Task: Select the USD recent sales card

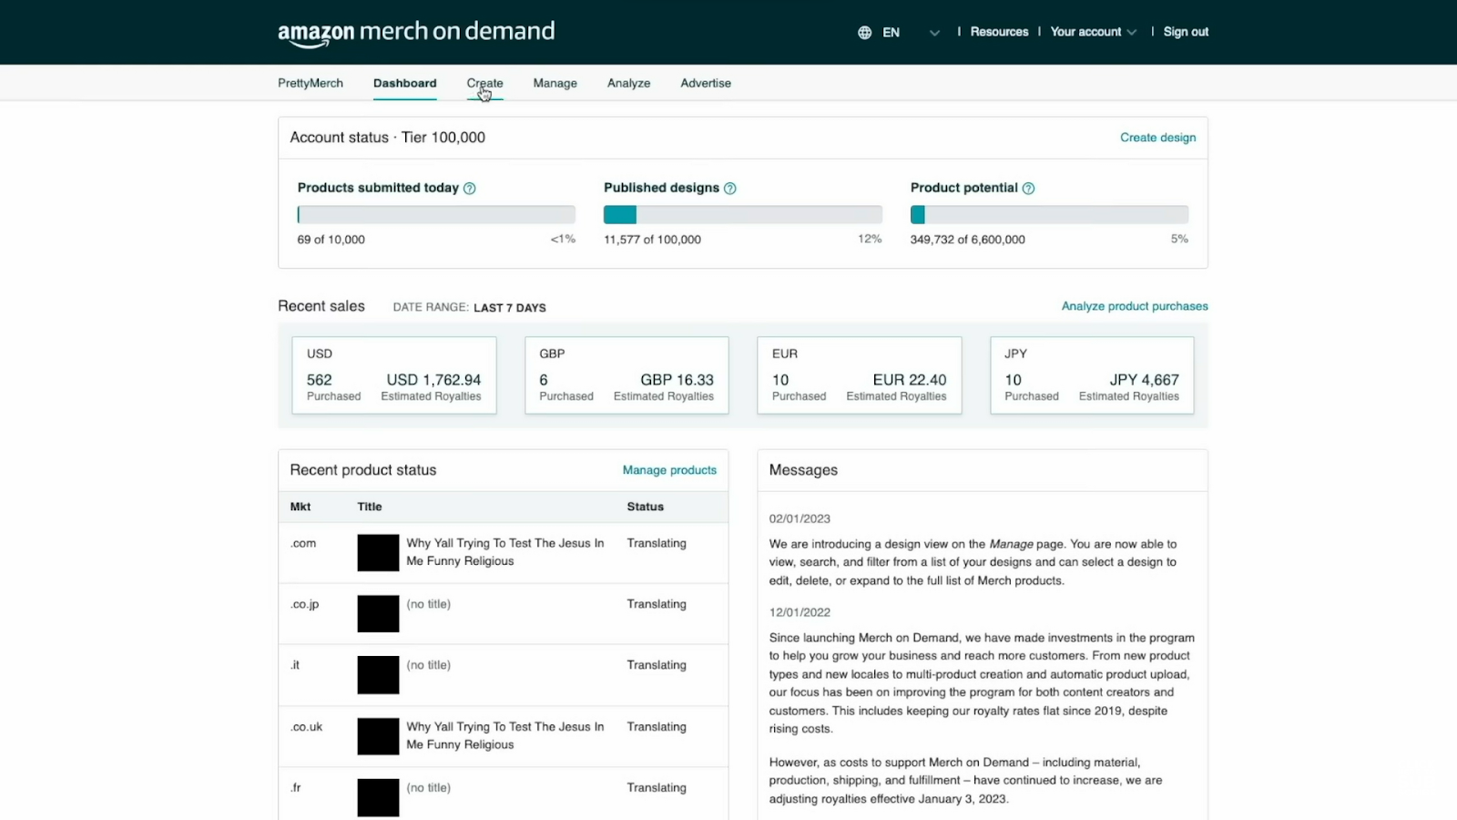Action: click(394, 375)
